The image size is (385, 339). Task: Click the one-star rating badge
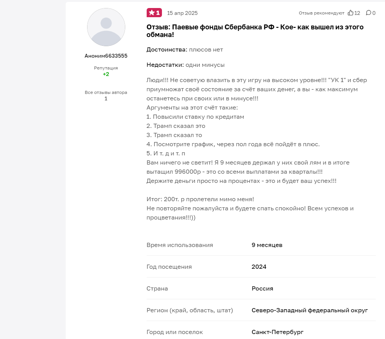[x=154, y=13]
